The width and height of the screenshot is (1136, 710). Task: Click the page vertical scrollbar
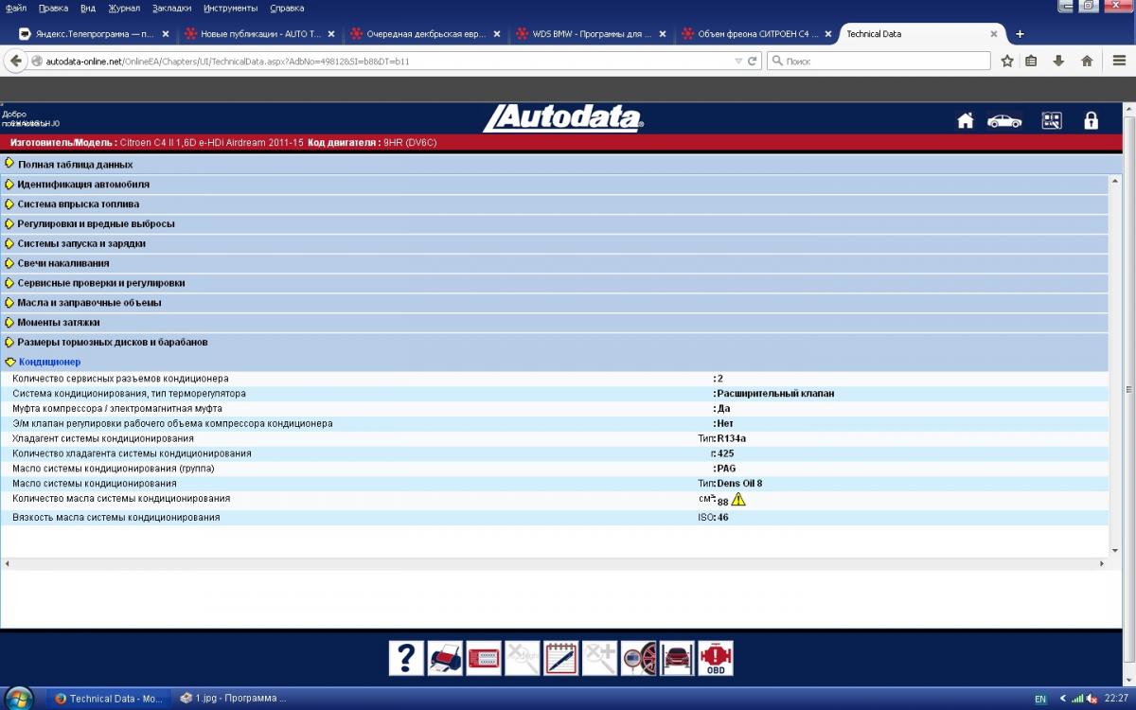(1127, 388)
